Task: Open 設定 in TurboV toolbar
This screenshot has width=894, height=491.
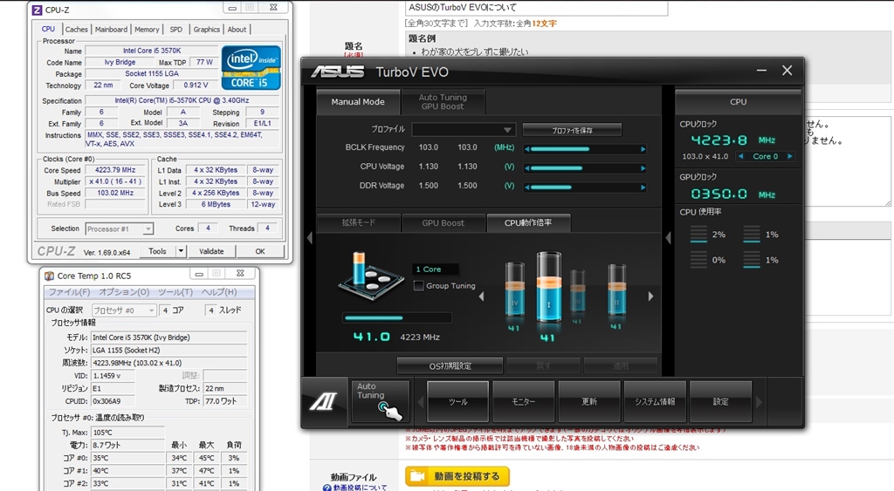Action: click(720, 401)
